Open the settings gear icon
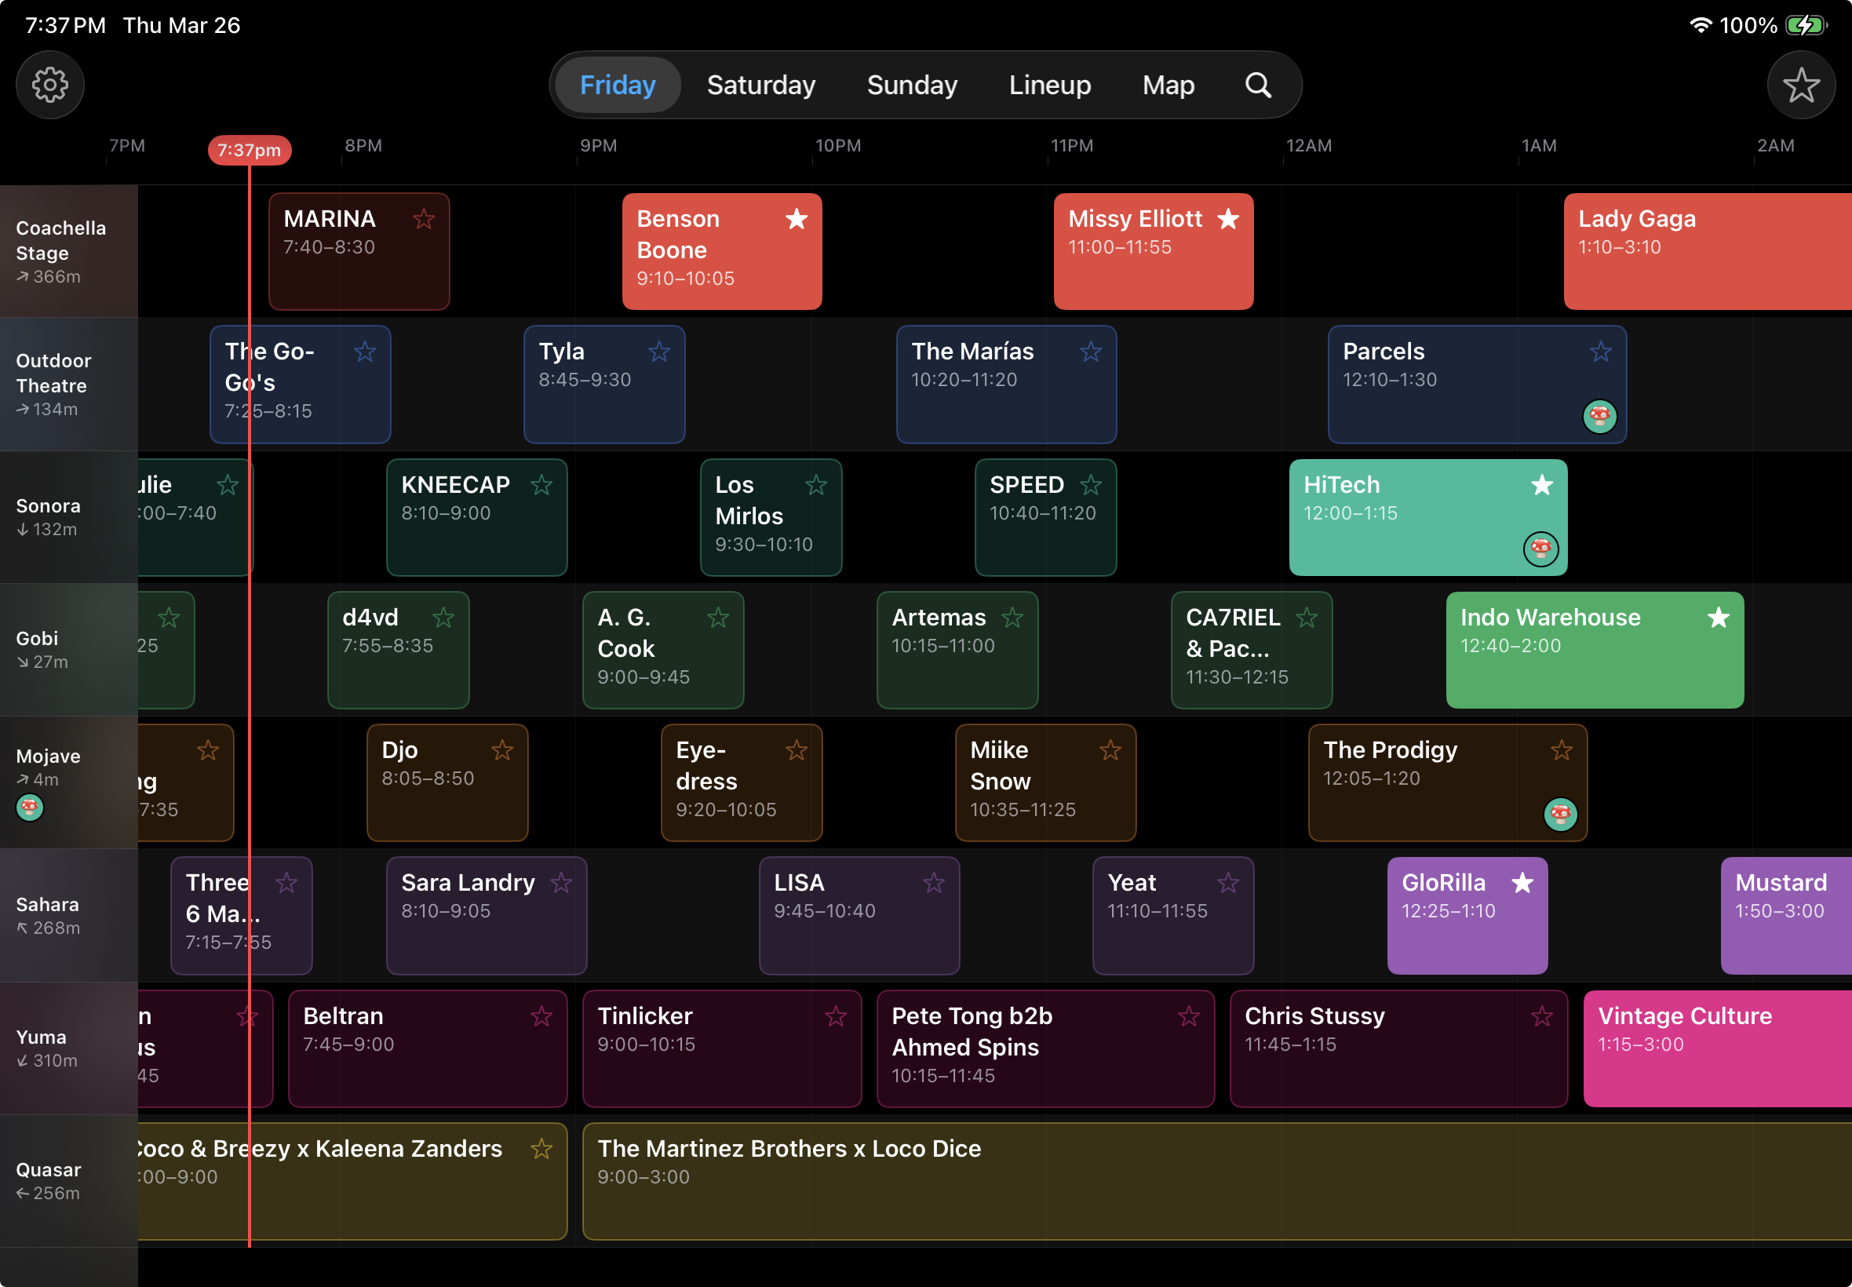The image size is (1852, 1287). 50,85
